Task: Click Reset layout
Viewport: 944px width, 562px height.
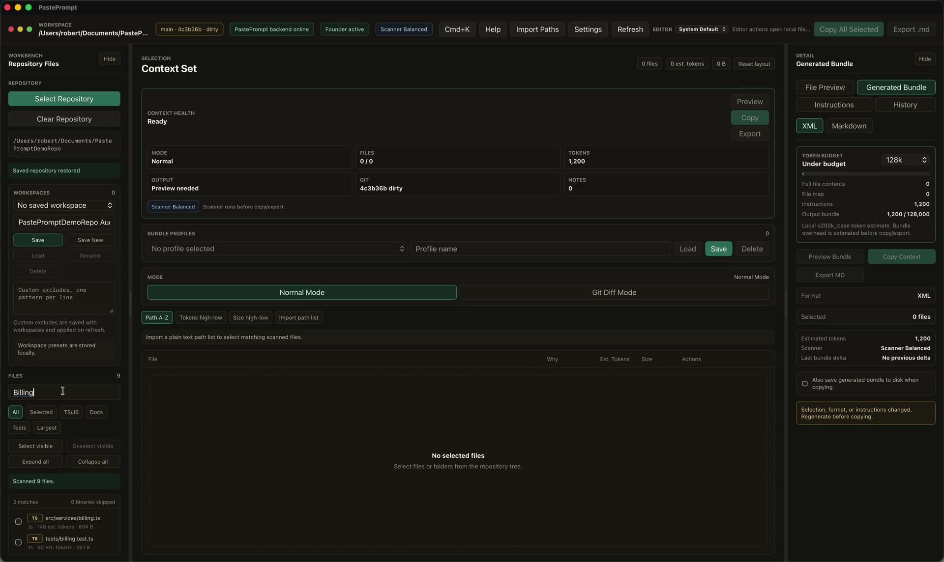Action: pos(754,64)
